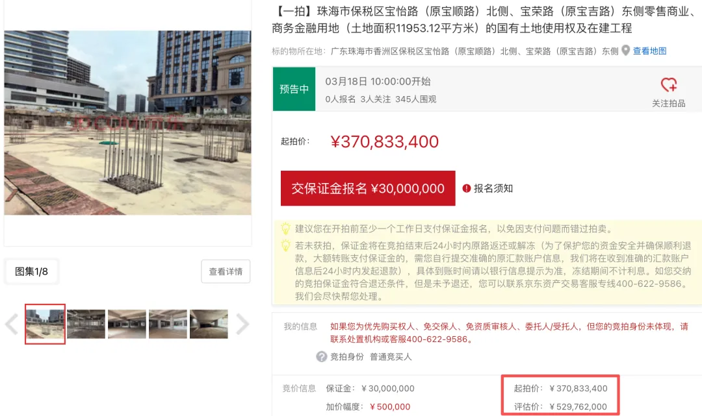Click the 图集1/8 gallery label

click(31, 271)
